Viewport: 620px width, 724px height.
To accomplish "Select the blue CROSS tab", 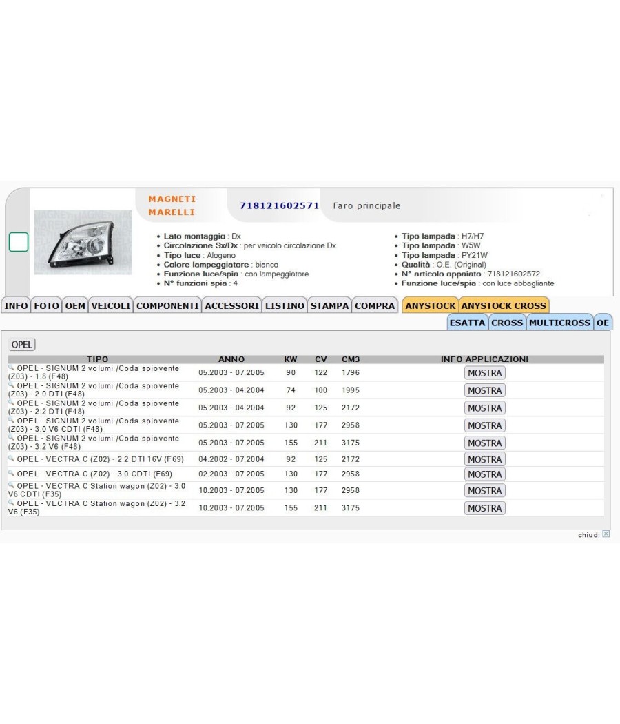I will pos(507,323).
